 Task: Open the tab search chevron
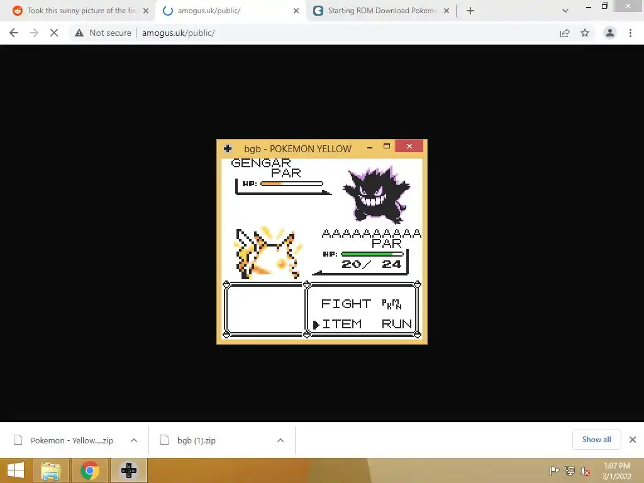click(565, 11)
